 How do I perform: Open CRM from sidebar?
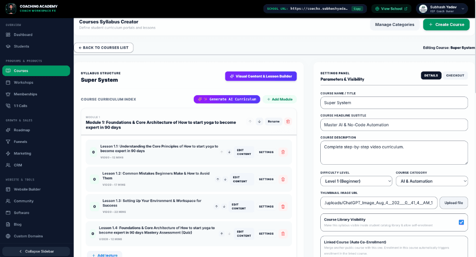[x=36, y=165]
